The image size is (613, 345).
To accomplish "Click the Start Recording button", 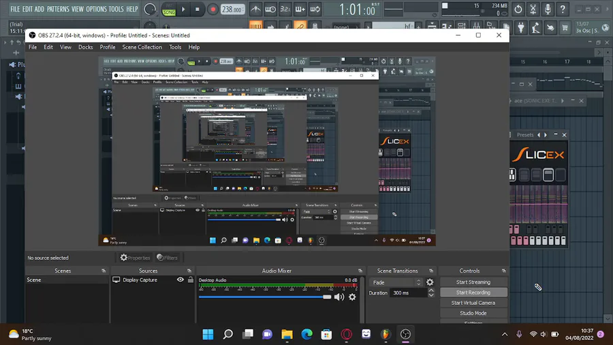I will [x=473, y=292].
